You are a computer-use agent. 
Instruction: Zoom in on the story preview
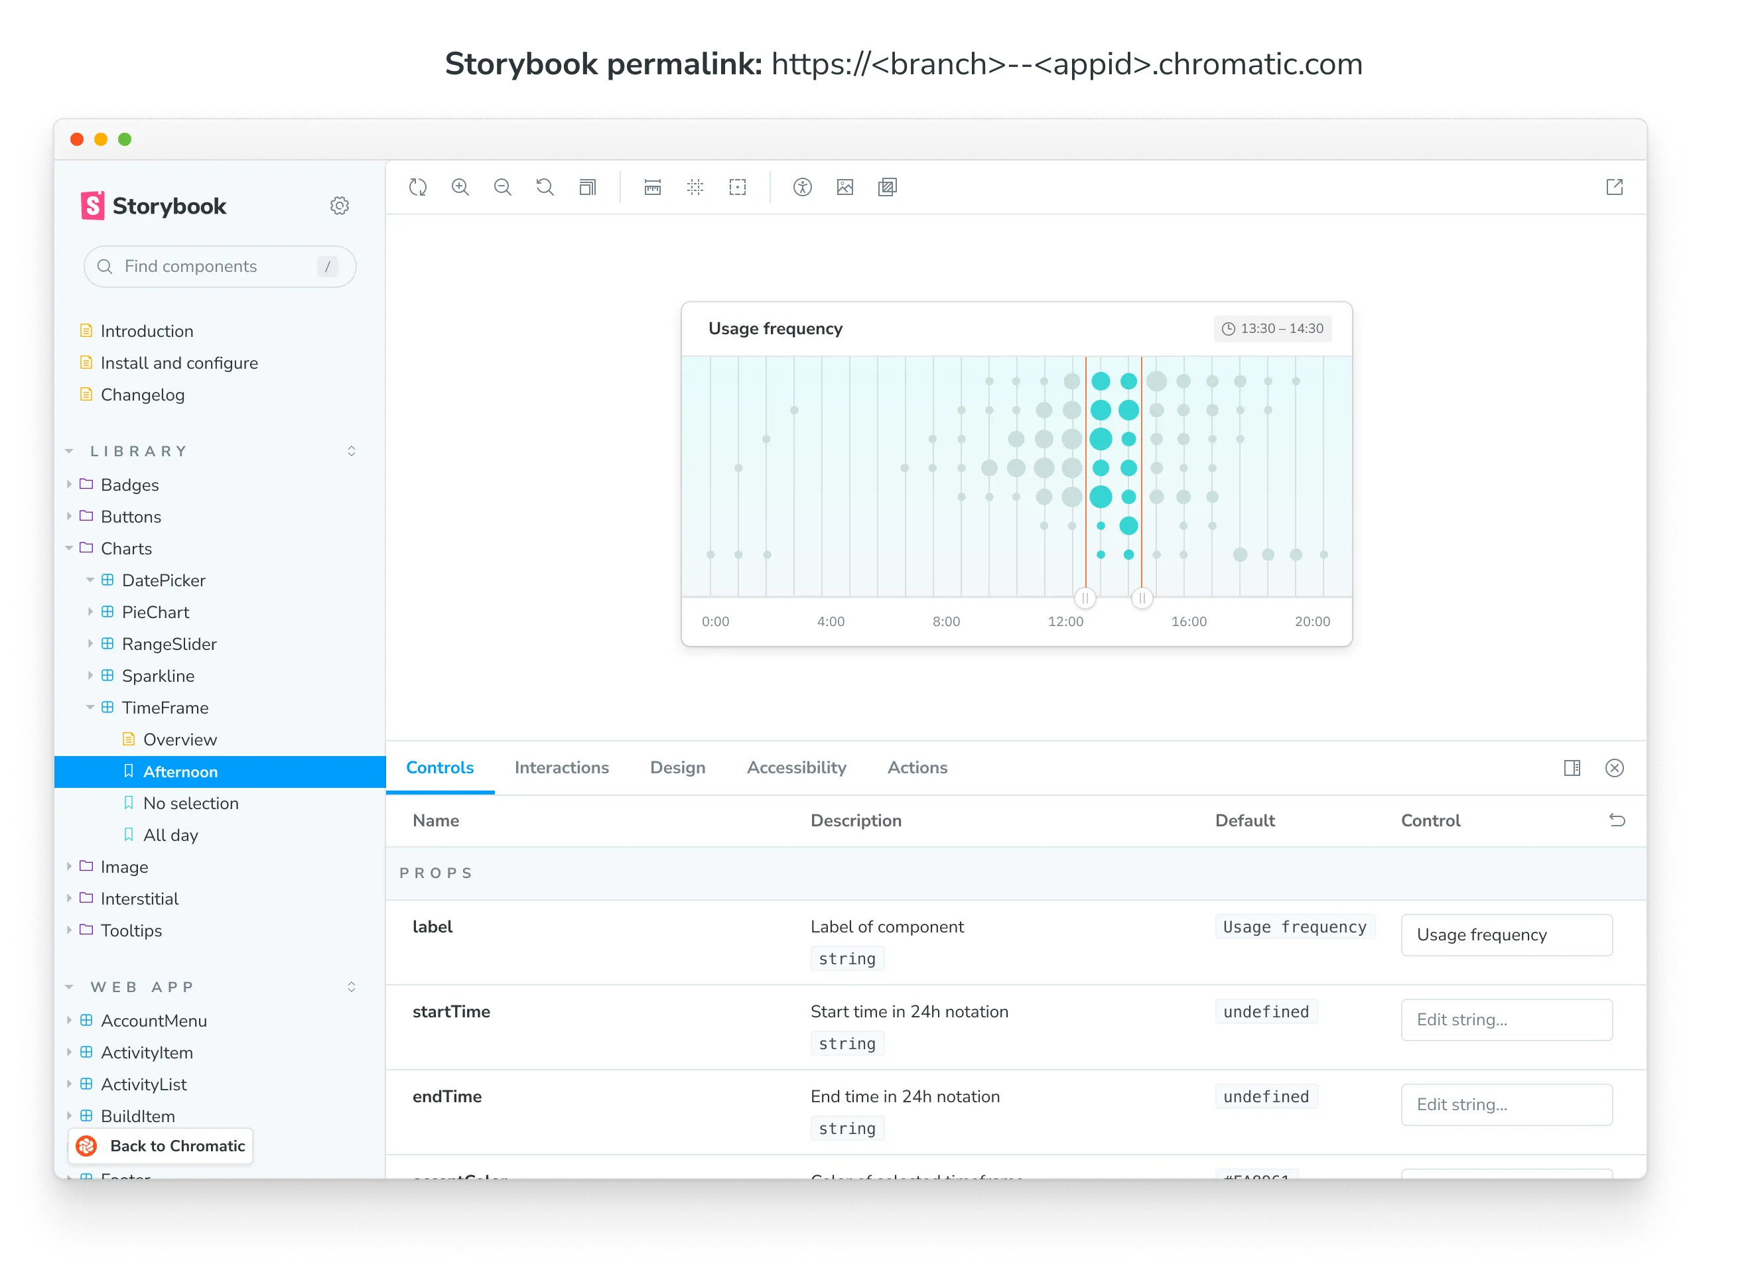click(x=460, y=187)
